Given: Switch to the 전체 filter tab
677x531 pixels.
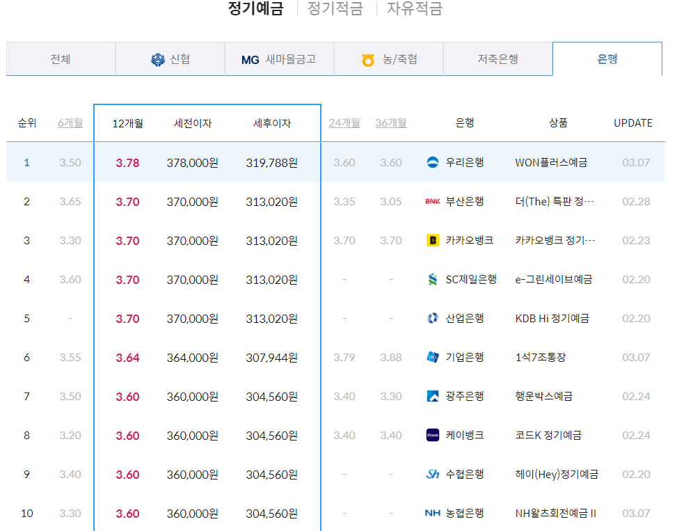Looking at the screenshot, I should (61, 58).
